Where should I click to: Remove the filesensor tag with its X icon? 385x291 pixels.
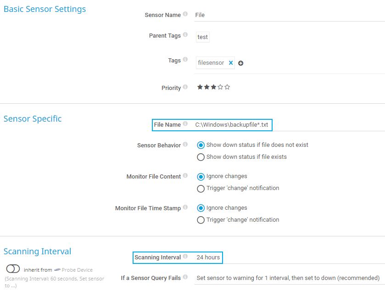[231, 63]
